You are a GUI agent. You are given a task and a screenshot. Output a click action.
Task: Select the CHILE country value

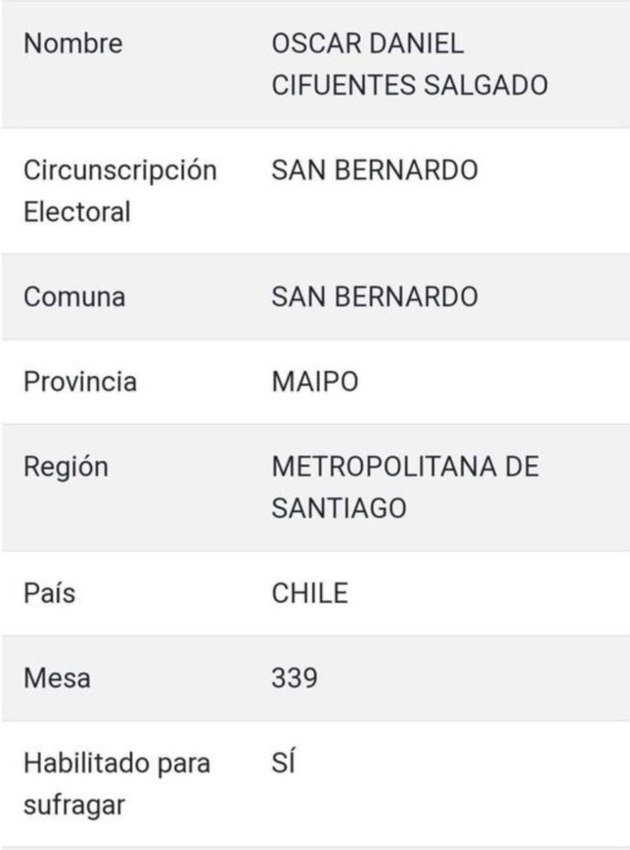pyautogui.click(x=310, y=593)
